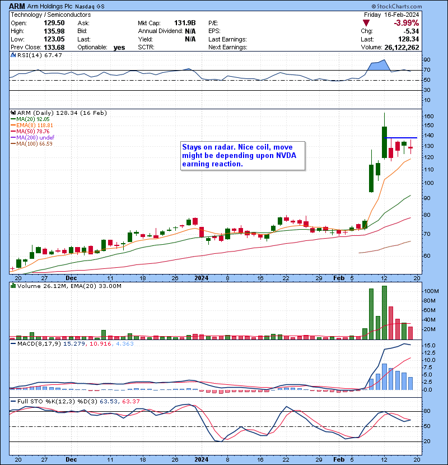Click the Last price 128.34 in header
The height and width of the screenshot is (465, 448).
tap(409, 39)
